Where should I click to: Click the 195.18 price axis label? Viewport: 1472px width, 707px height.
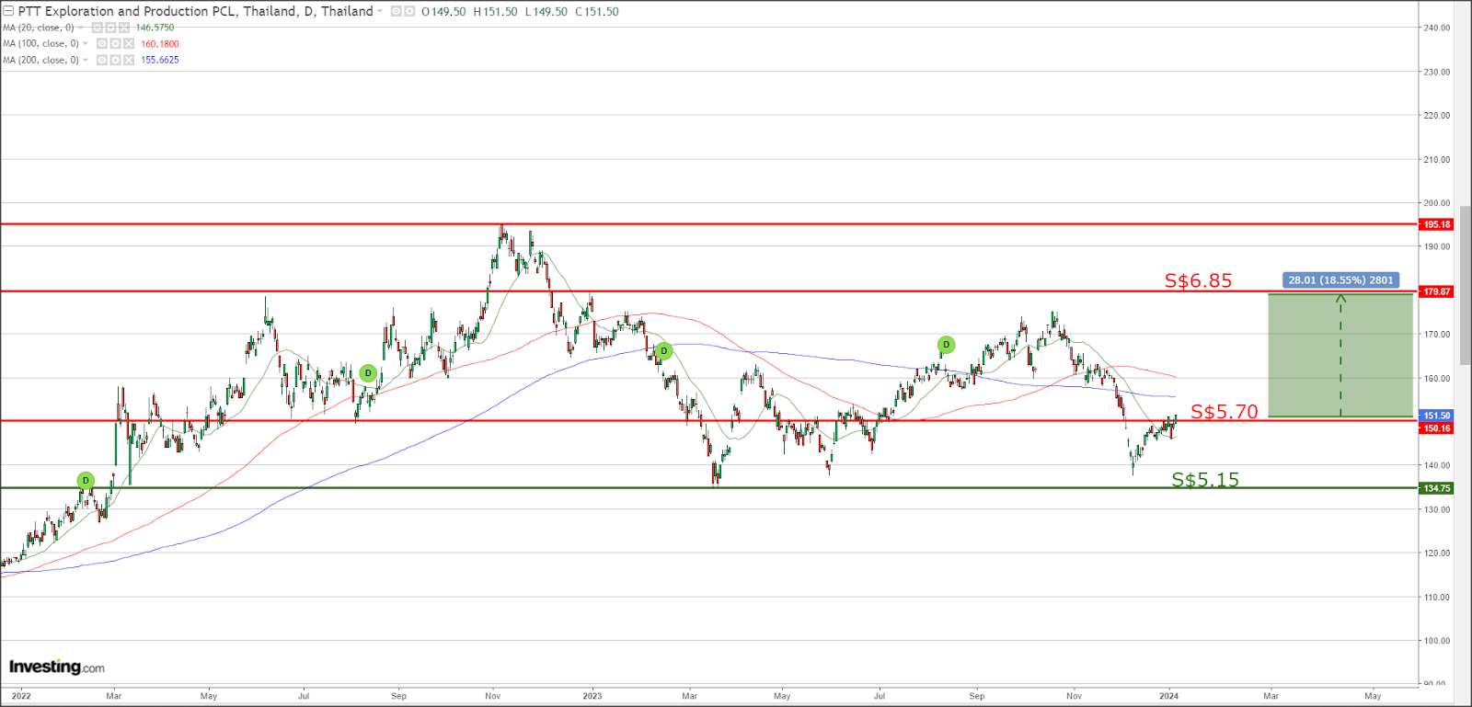coord(1437,224)
